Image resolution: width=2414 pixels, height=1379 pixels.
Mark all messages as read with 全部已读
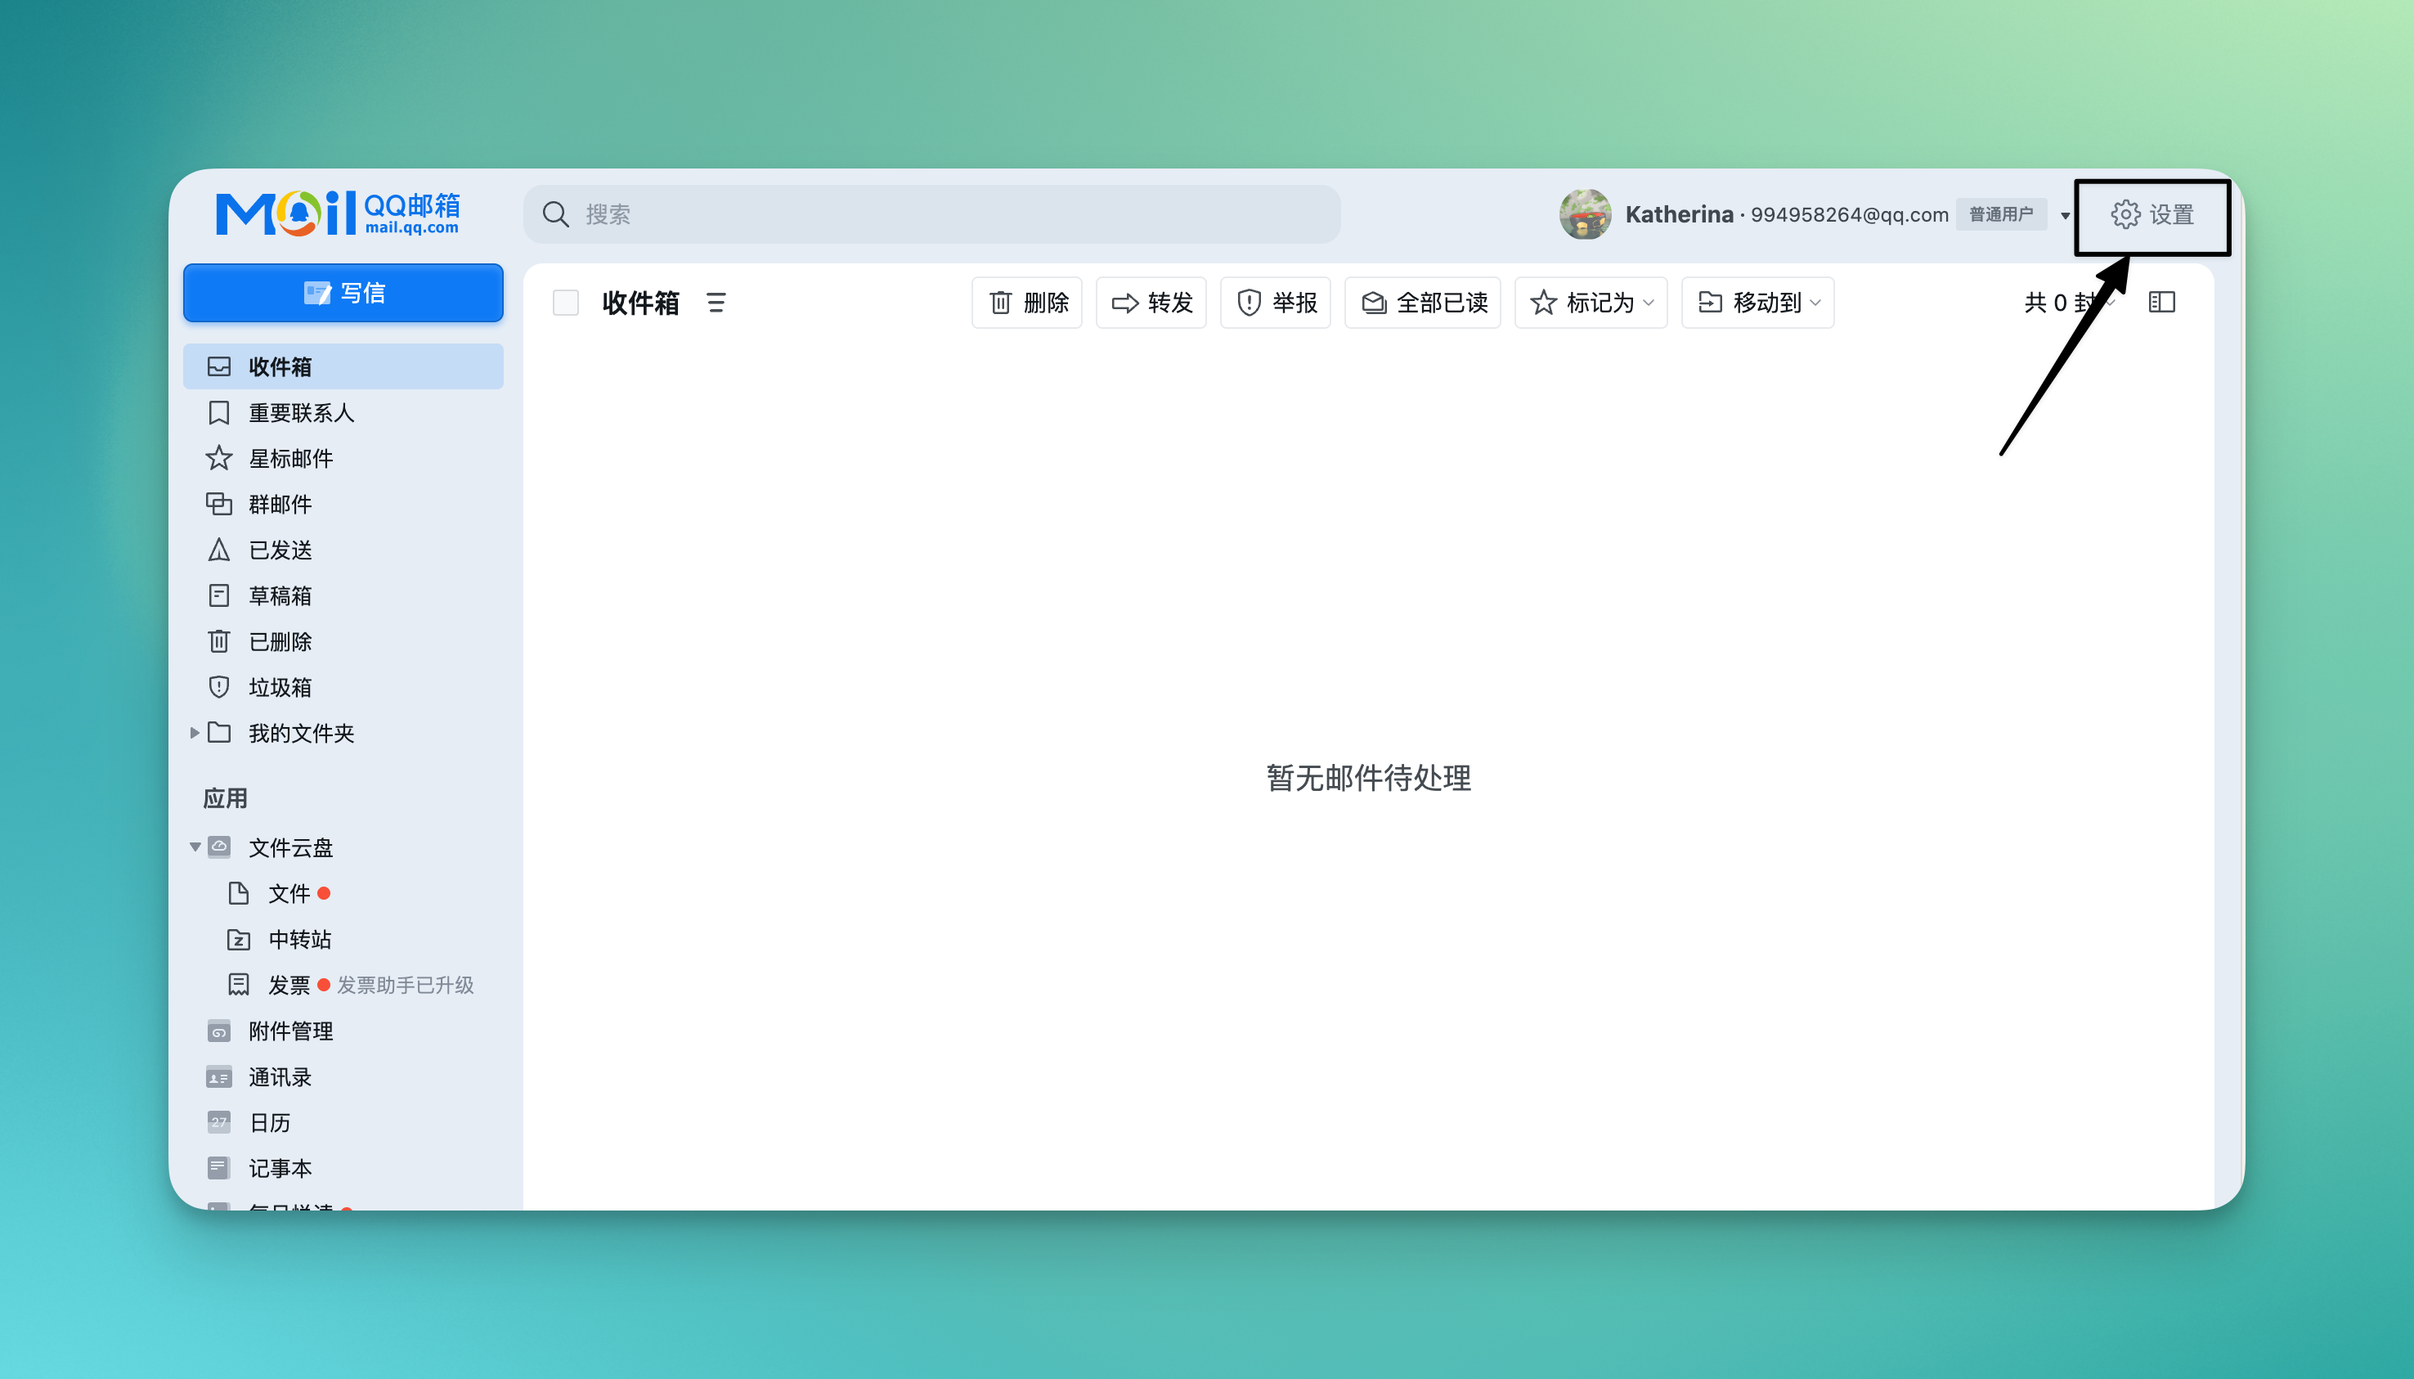1423,302
